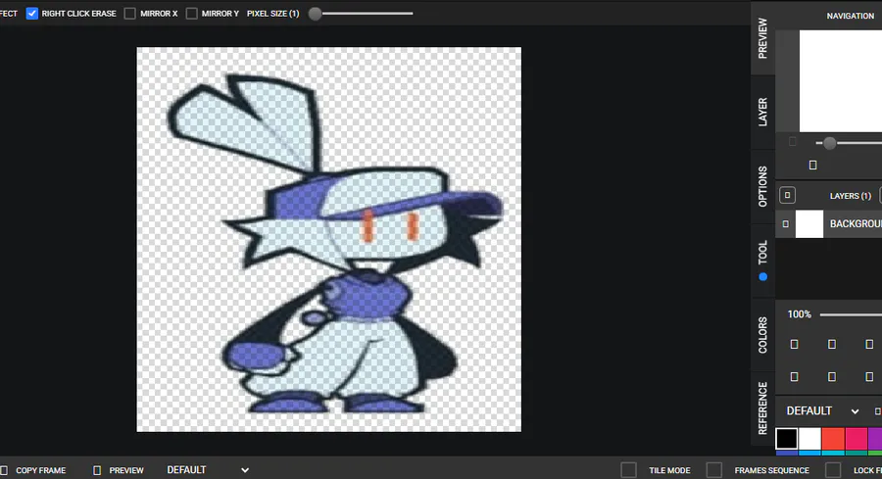Tick the Lock checkbox at the bottom right
Image resolution: width=882 pixels, height=479 pixels.
(x=833, y=470)
